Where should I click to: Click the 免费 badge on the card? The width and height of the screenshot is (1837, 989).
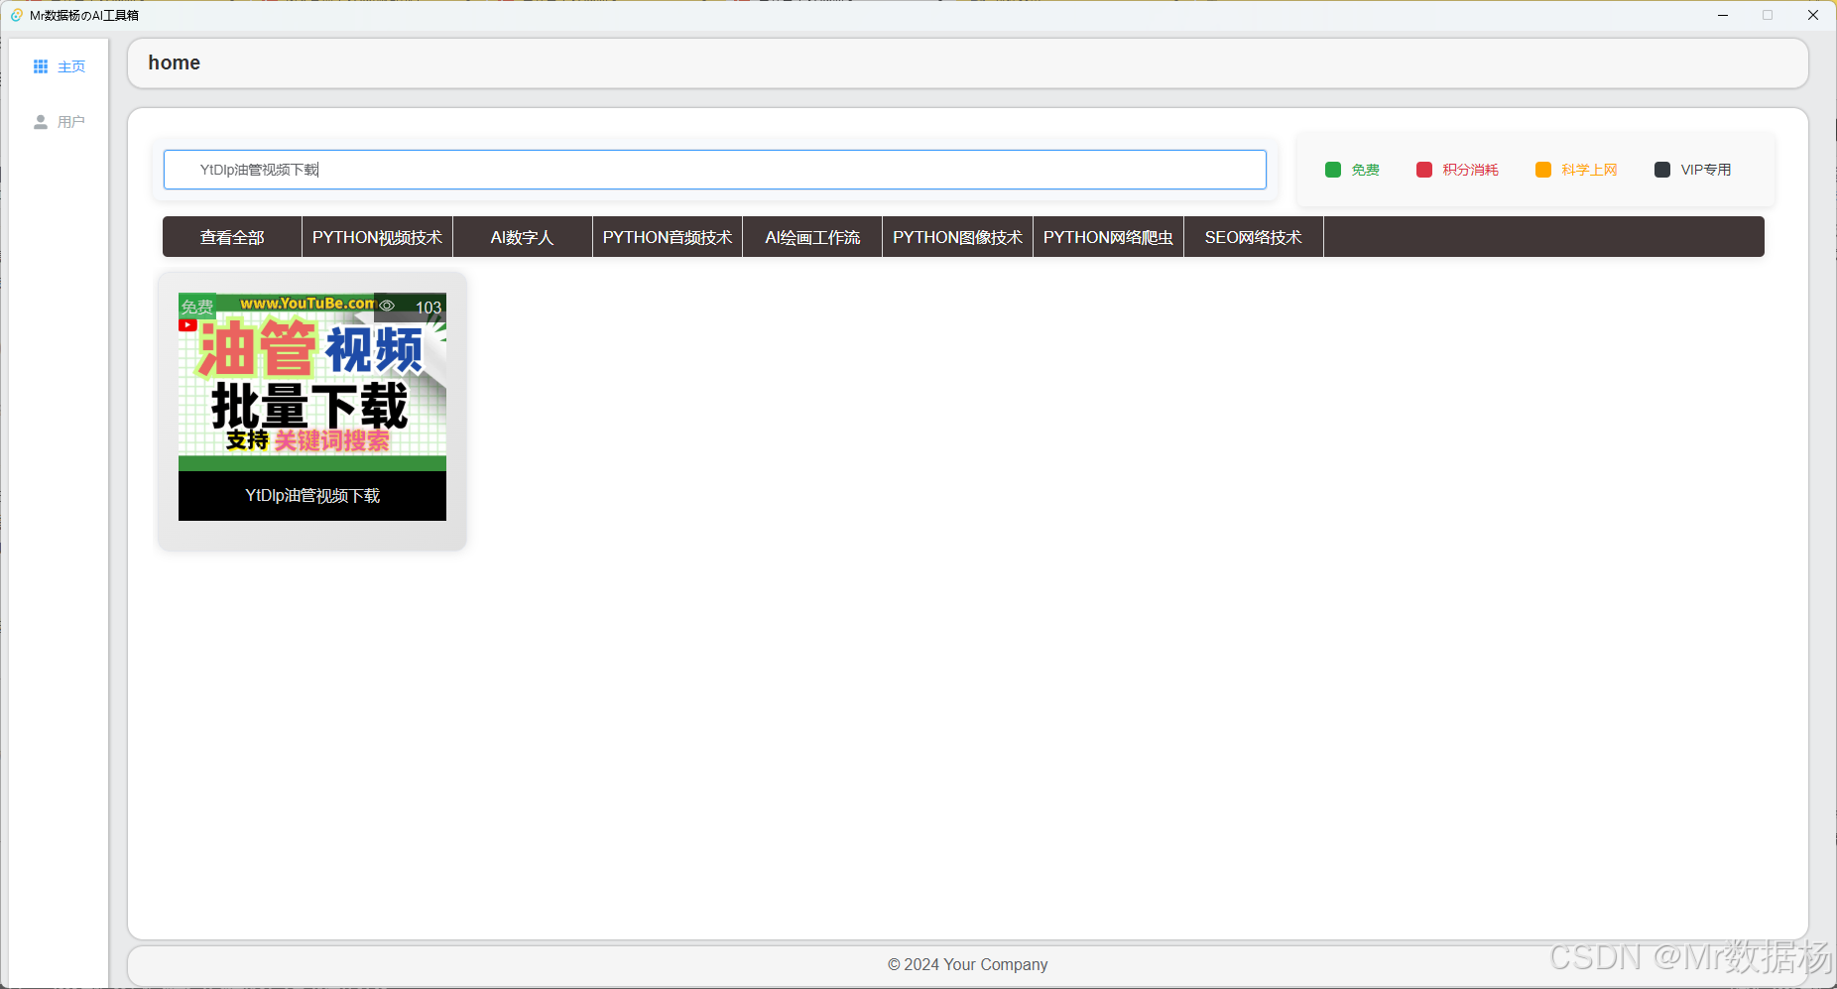point(197,307)
